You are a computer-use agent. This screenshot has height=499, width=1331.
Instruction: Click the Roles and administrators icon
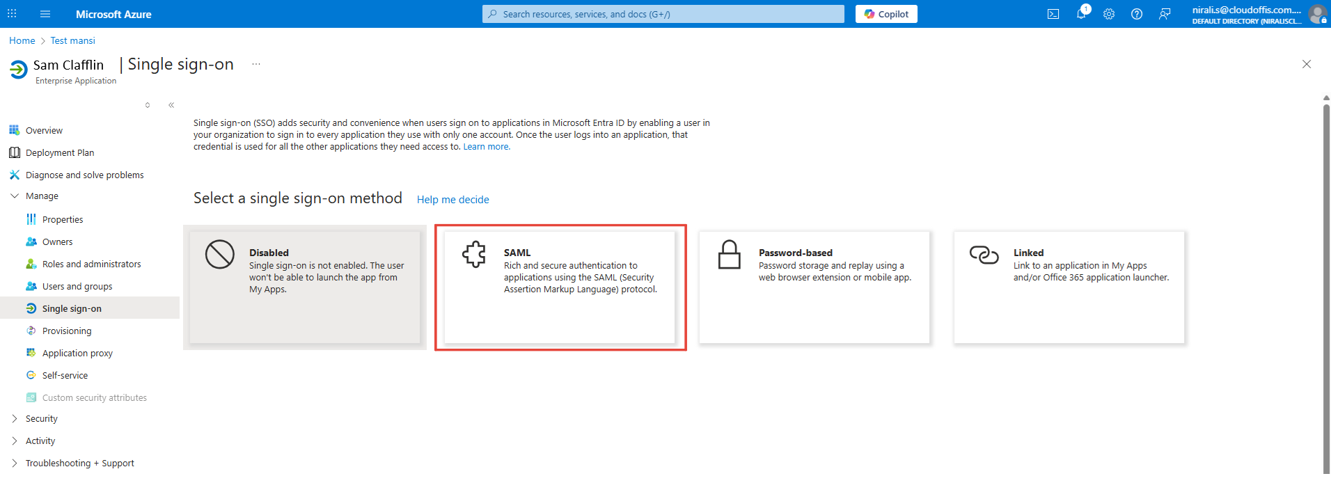[31, 264]
